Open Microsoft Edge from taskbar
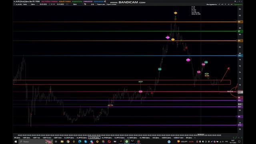Viewport: 256px width, 144px height. click(80, 142)
